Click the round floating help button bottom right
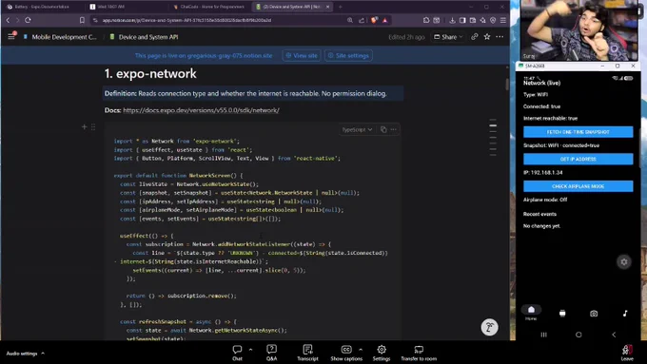The width and height of the screenshot is (647, 364). (489, 327)
